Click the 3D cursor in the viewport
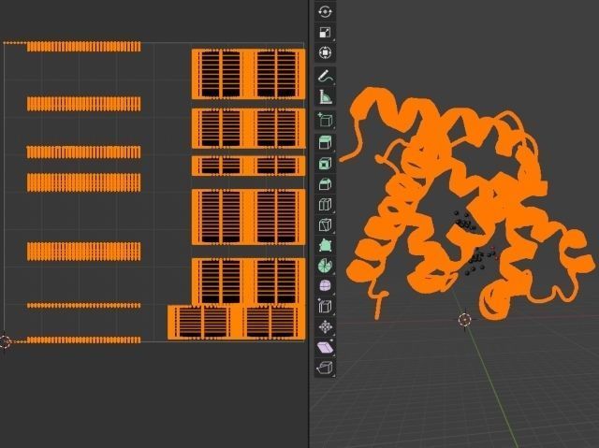The width and height of the screenshot is (599, 448). pyautogui.click(x=464, y=320)
